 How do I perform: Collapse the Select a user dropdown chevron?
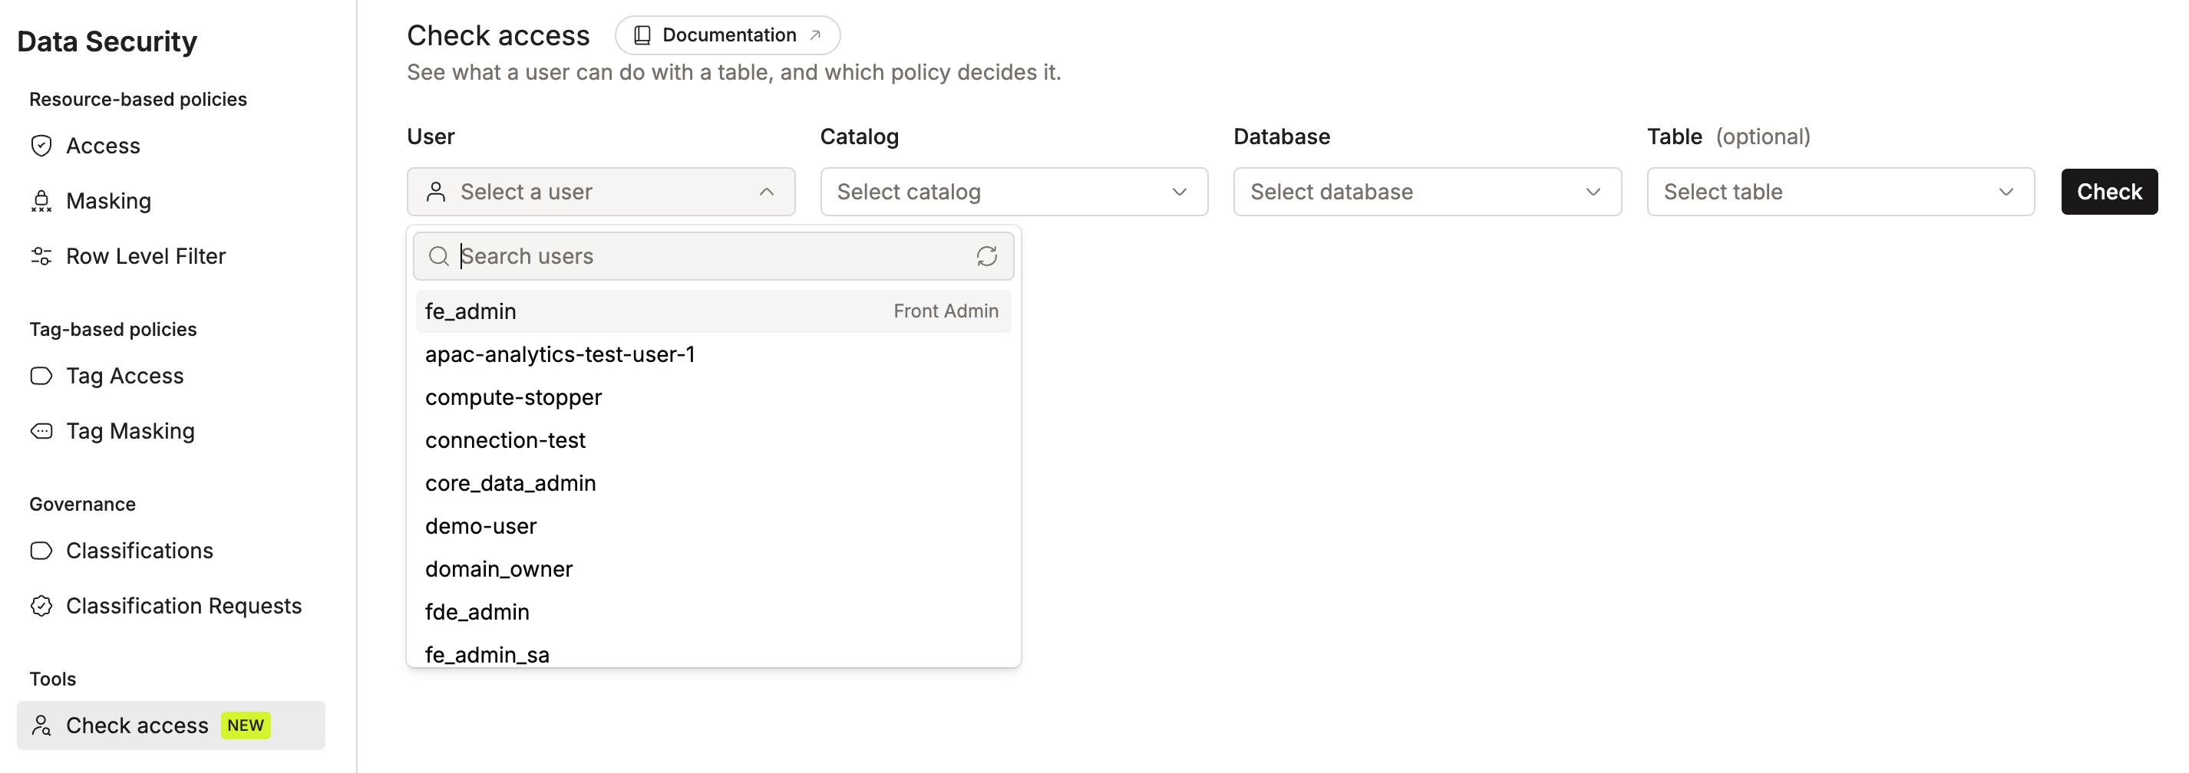pos(767,191)
